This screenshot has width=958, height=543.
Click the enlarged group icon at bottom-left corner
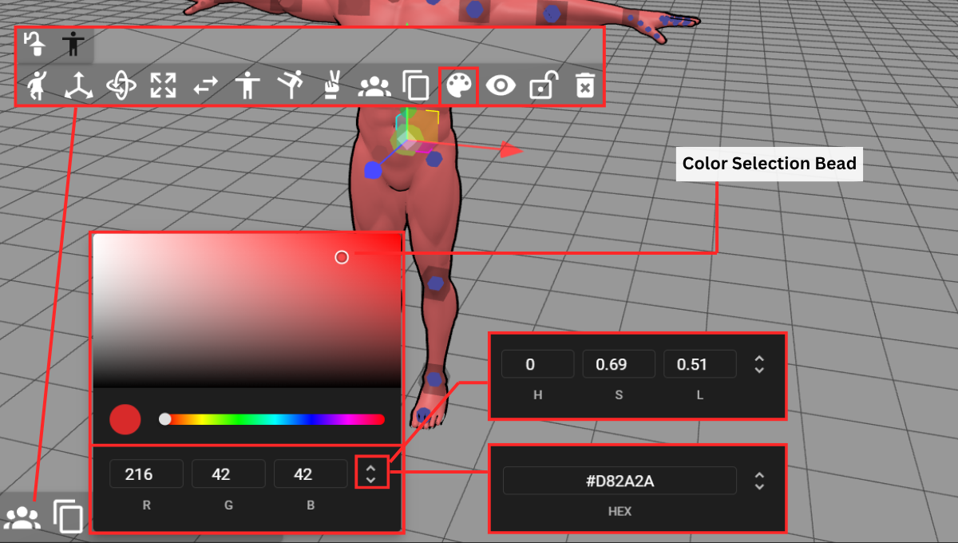pos(22,517)
